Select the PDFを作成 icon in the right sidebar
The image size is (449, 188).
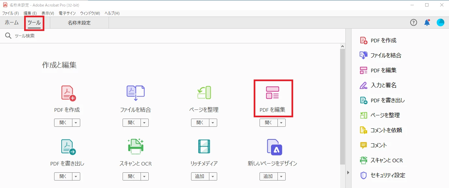364,40
